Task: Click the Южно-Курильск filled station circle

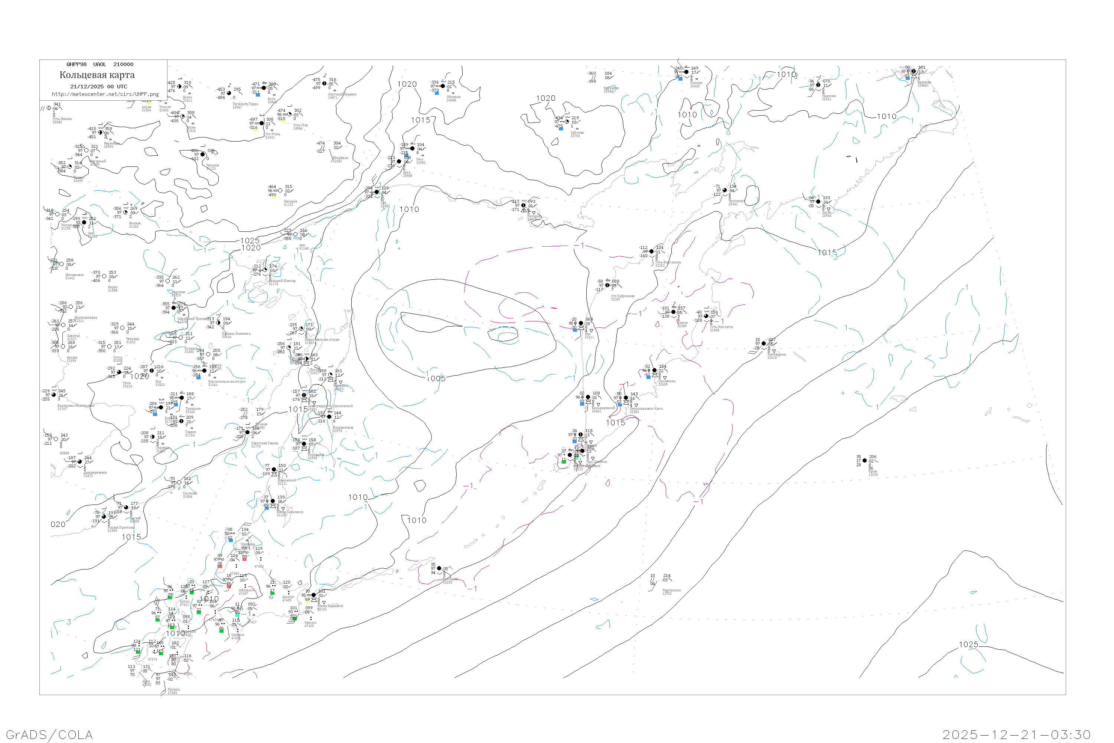Action: click(313, 595)
